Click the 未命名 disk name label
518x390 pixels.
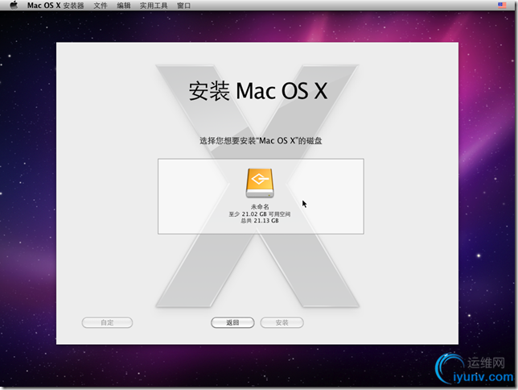click(x=260, y=206)
